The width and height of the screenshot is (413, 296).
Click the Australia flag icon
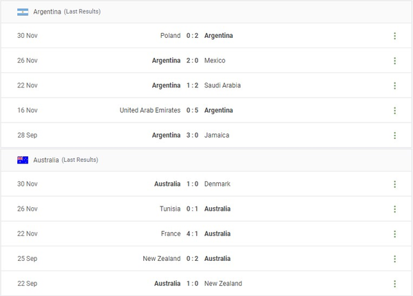23,160
